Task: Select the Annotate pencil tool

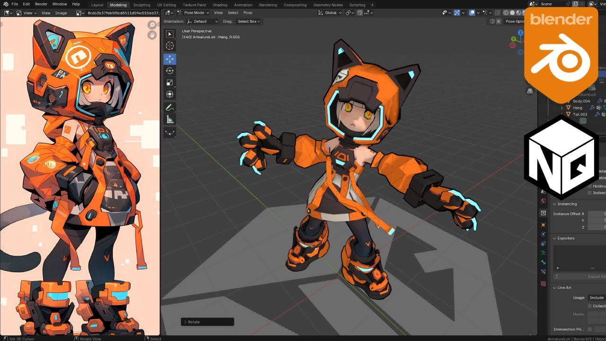Action: coord(169,108)
